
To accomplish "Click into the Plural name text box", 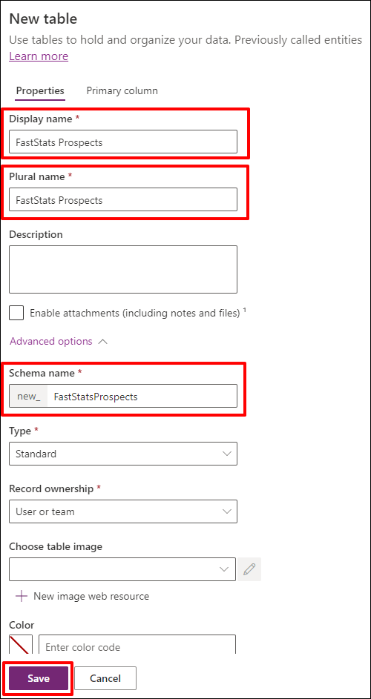I will [123, 199].
